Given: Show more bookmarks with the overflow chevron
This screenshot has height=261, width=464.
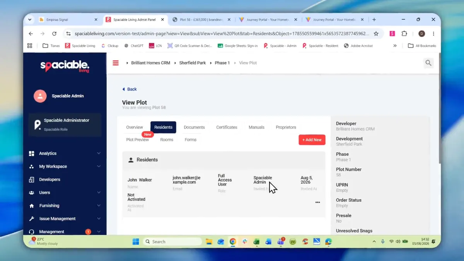Looking at the screenshot, I should coord(395,46).
